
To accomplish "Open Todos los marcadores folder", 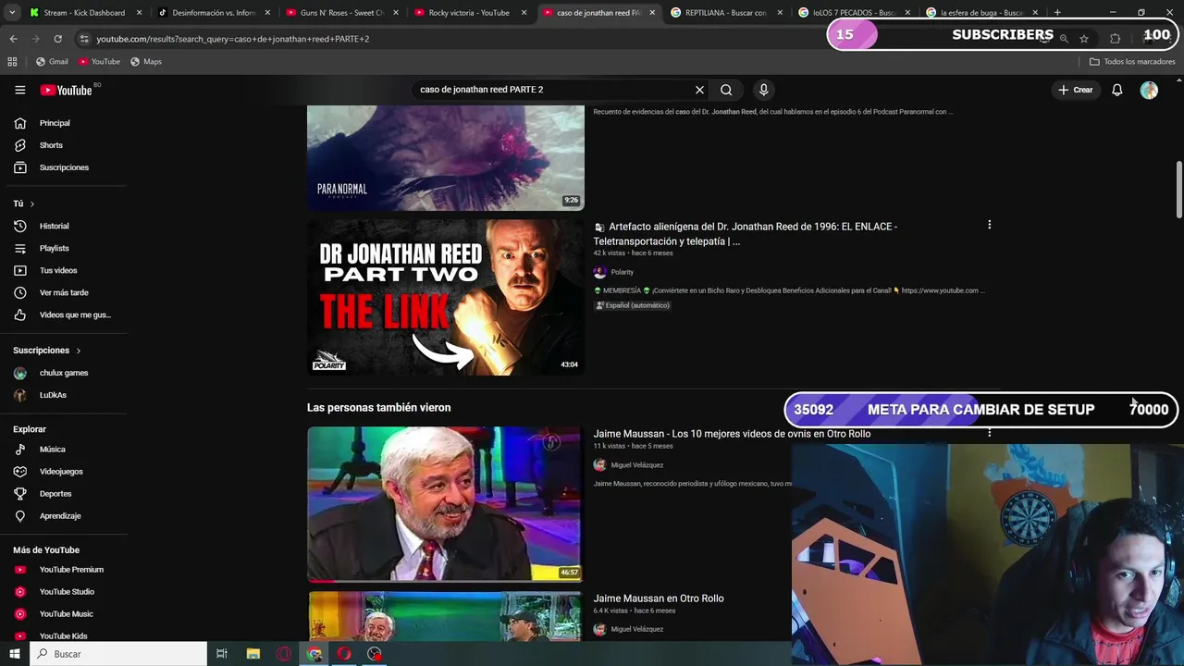I will click(x=1132, y=61).
